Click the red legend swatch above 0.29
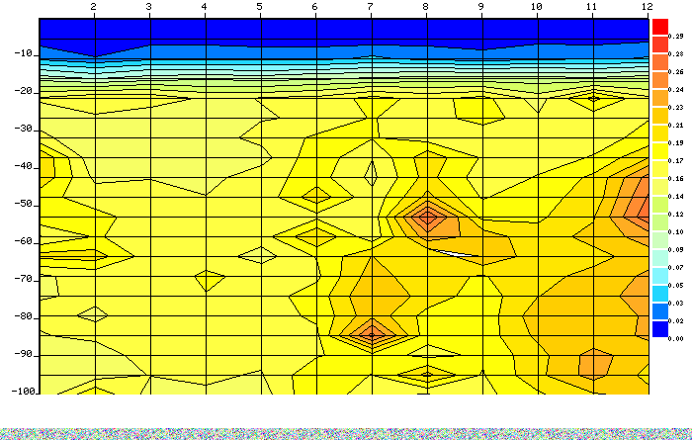The image size is (692, 440). 660,27
